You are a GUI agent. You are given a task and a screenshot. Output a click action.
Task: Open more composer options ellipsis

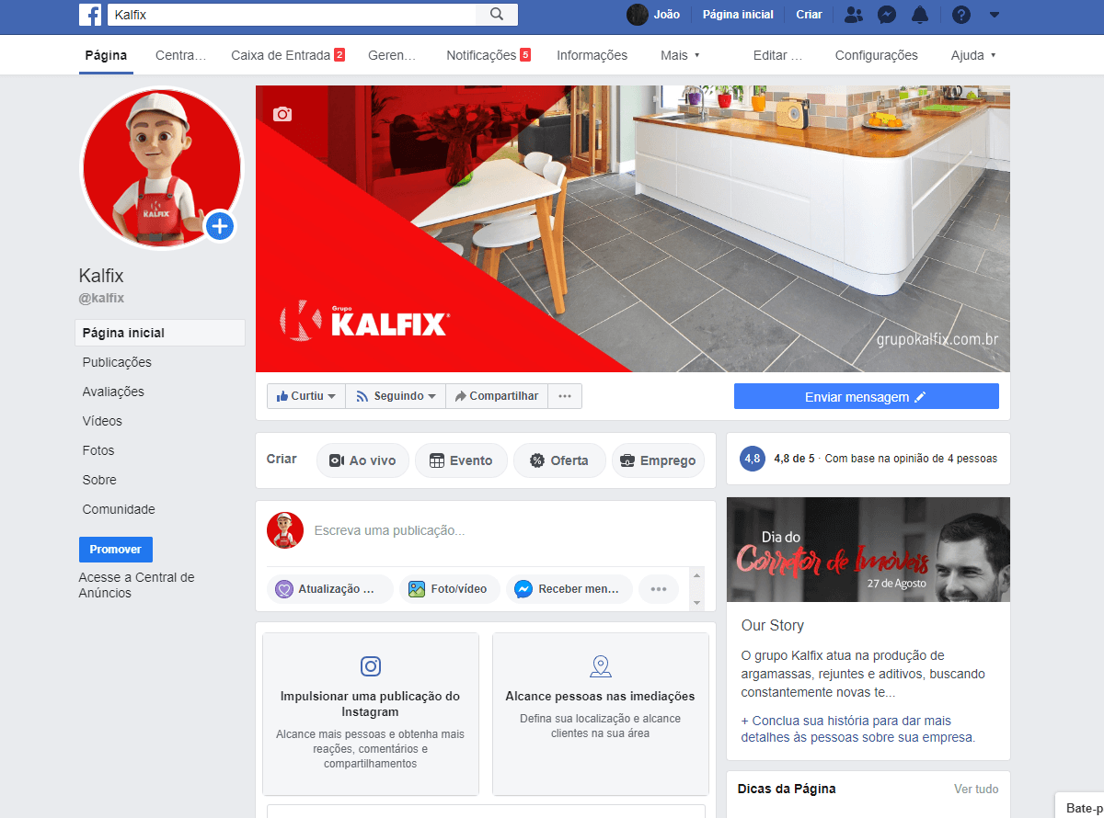[x=659, y=589]
